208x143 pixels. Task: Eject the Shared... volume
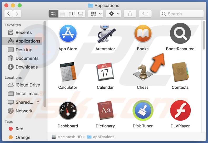point(38,102)
